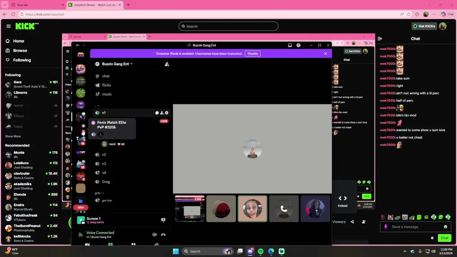The width and height of the screenshot is (457, 257).
Task: Join the v3 voice channel
Action: [x=104, y=164]
